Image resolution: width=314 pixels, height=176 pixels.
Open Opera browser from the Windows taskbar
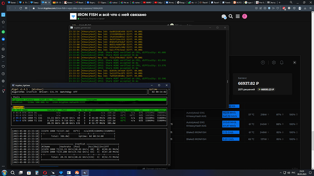pos(45,173)
